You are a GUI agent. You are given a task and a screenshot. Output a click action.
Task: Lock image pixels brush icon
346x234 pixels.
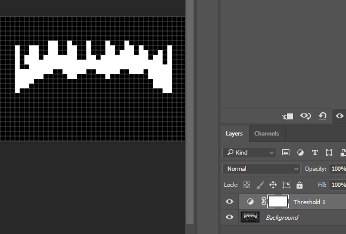(x=260, y=185)
